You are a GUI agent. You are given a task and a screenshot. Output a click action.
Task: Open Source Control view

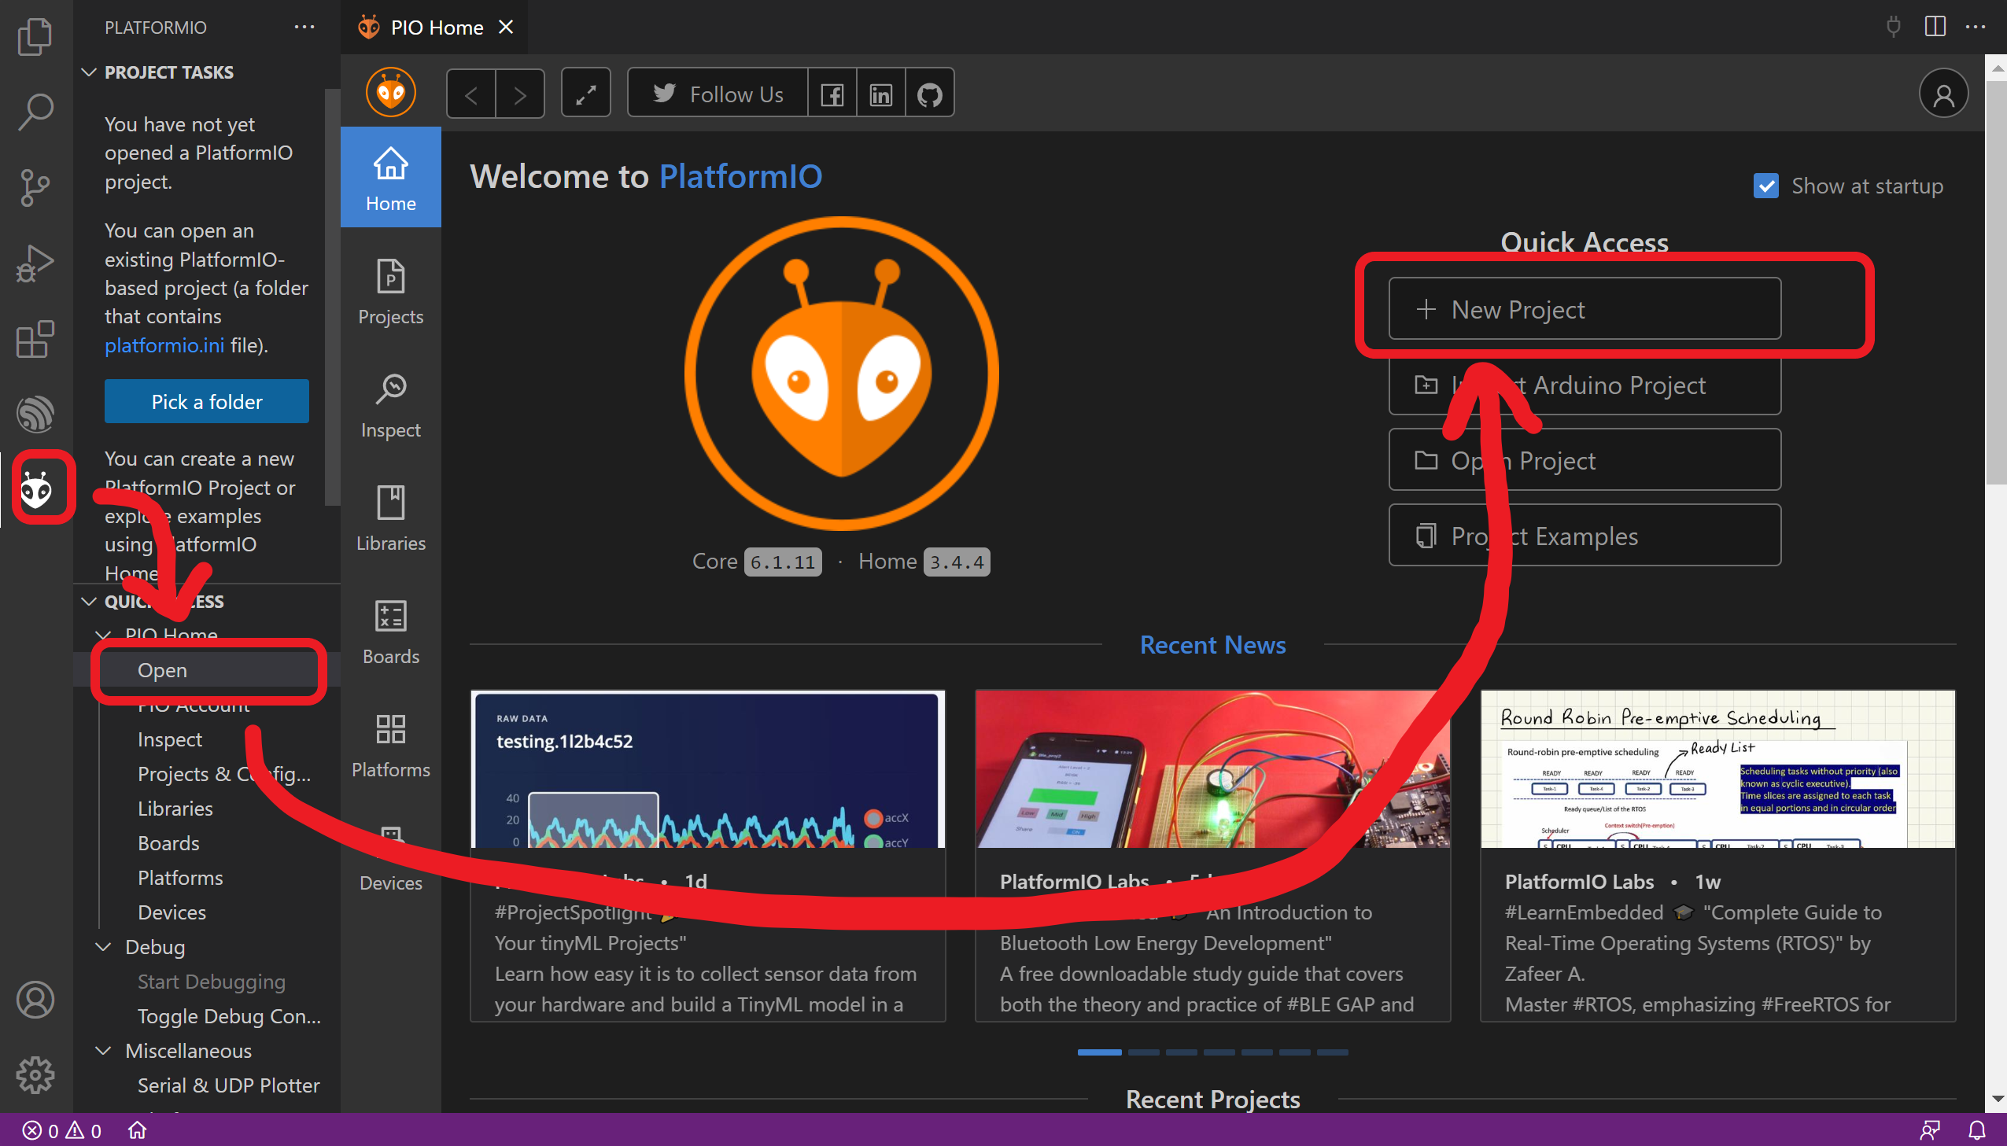(35, 187)
